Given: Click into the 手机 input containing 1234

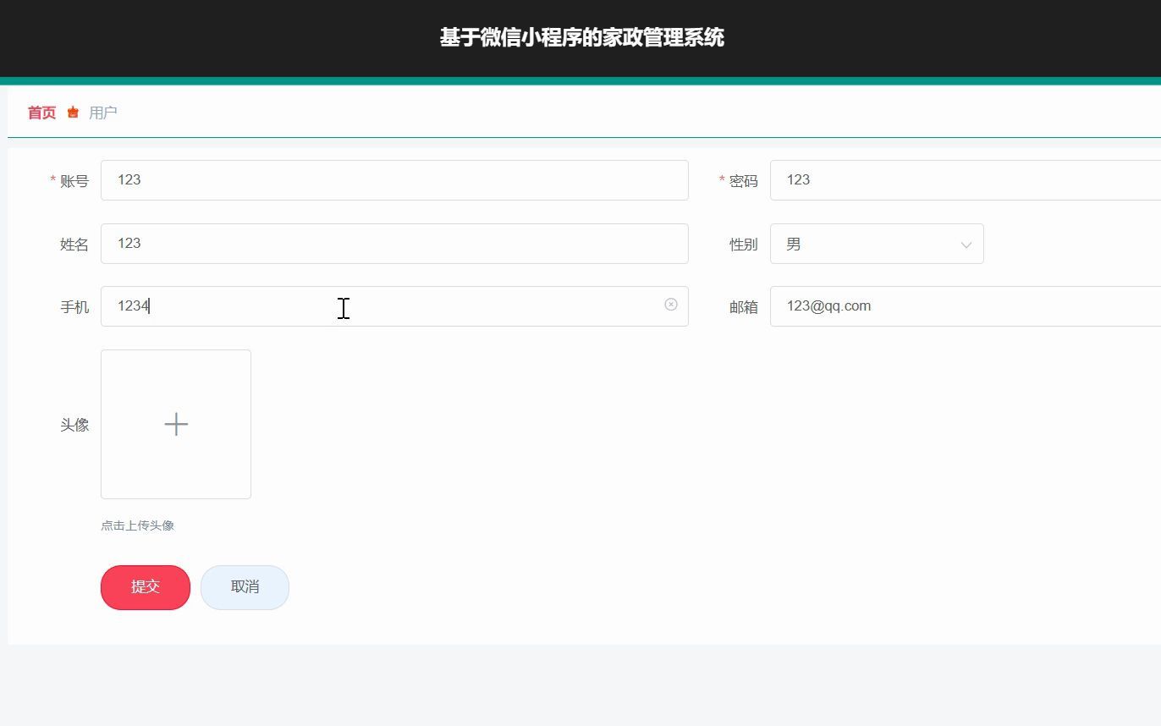Looking at the screenshot, I should (x=394, y=306).
